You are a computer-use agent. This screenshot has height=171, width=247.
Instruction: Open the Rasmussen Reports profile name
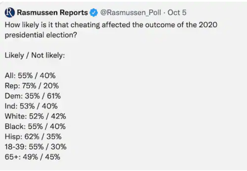(x=52, y=13)
